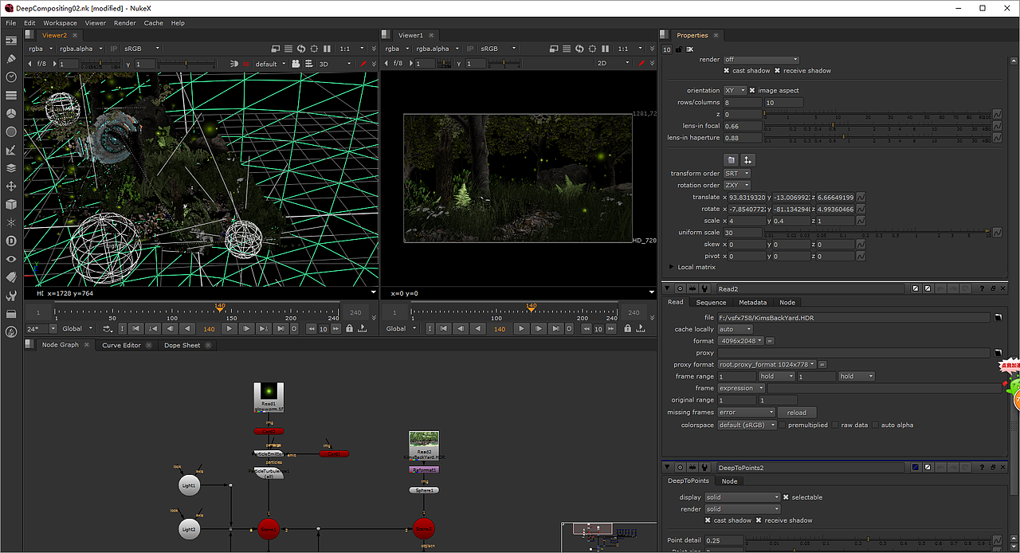Toggle image aspect checkbox
Image resolution: width=1020 pixels, height=553 pixels.
[x=752, y=90]
